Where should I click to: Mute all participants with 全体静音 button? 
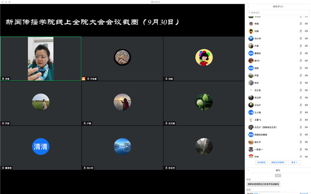tap(261, 163)
